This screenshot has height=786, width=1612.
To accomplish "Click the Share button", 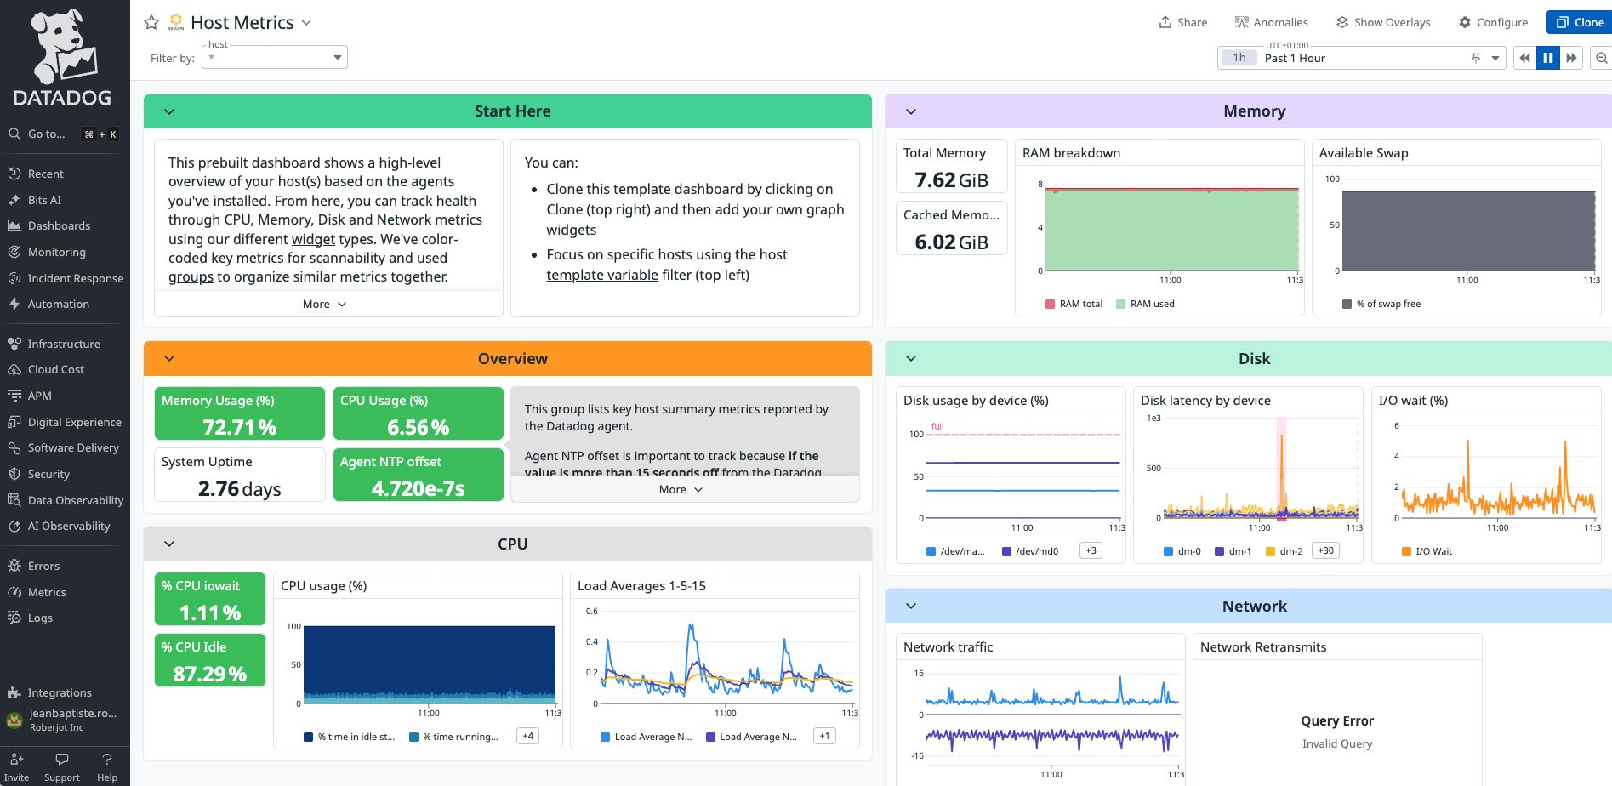I will point(1183,22).
